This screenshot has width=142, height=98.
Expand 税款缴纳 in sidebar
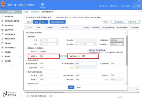(20, 43)
